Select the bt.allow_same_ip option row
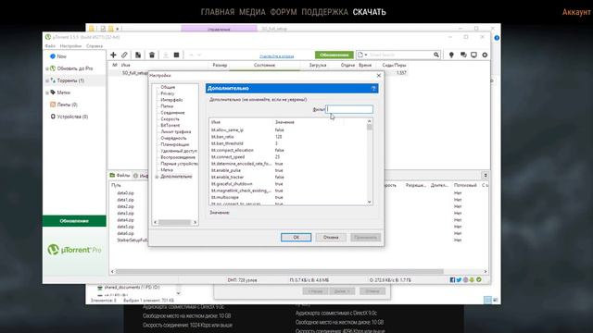The width and height of the screenshot is (593, 333). click(x=288, y=129)
